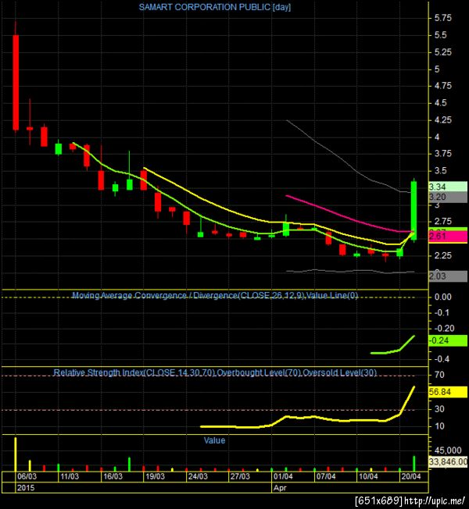
Task: Click the 19/03 date on the timeline
Action: (155, 476)
